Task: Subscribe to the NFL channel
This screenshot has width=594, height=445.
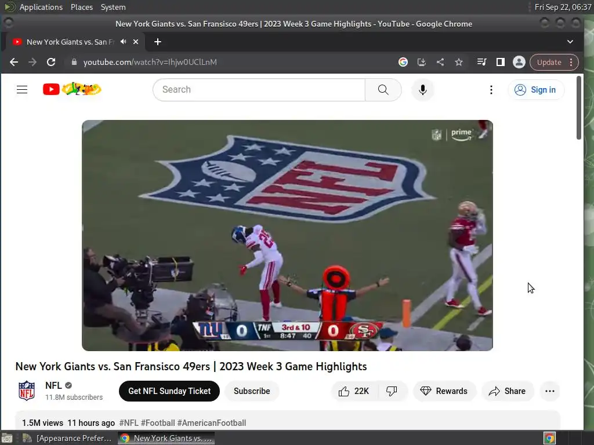Action: (252, 391)
